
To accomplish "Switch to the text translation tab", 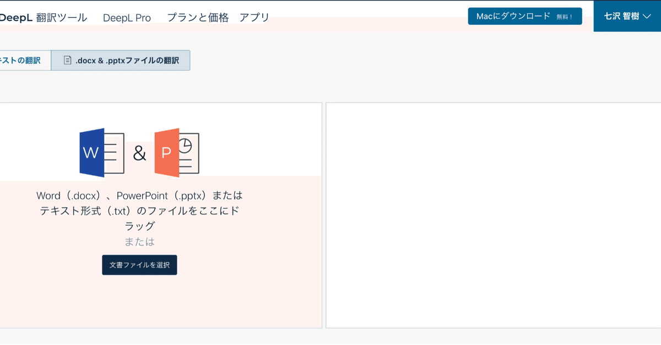I will (x=25, y=60).
